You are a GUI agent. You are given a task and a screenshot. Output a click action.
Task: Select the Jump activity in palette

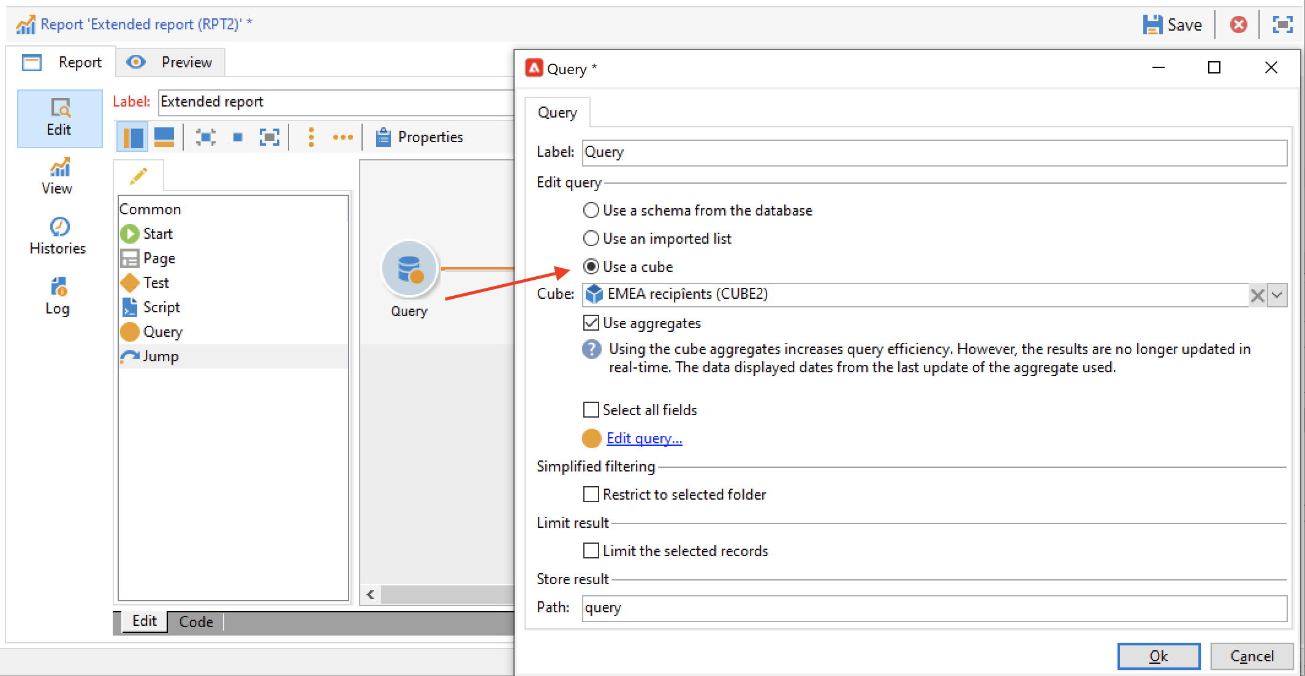(161, 356)
